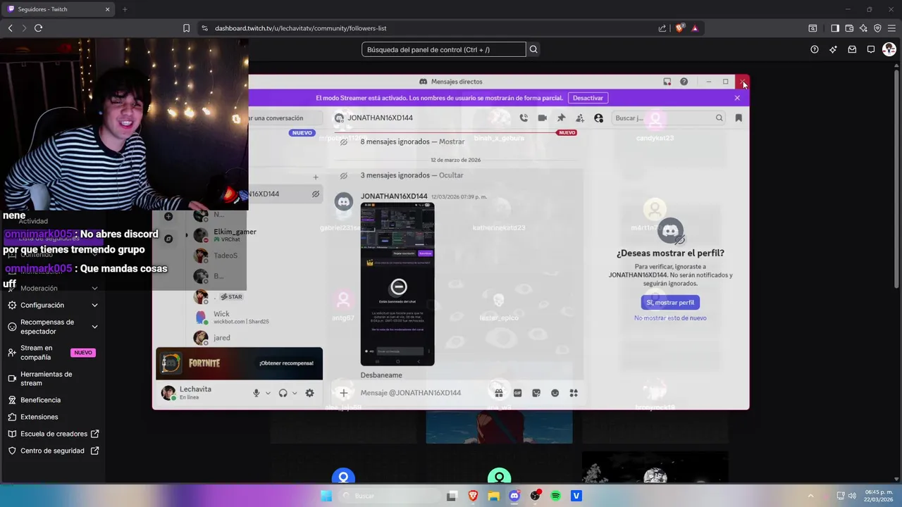The height and width of the screenshot is (507, 902).
Task: Open Stream en compañía in sidebar
Action: 53,353
